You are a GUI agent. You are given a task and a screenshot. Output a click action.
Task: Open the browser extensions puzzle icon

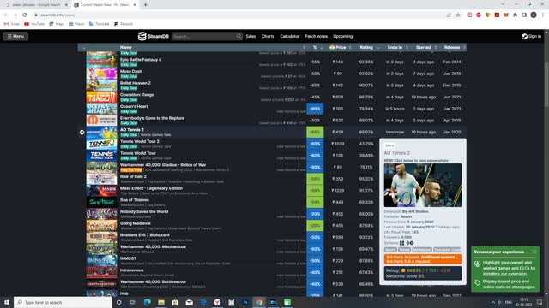(515, 15)
